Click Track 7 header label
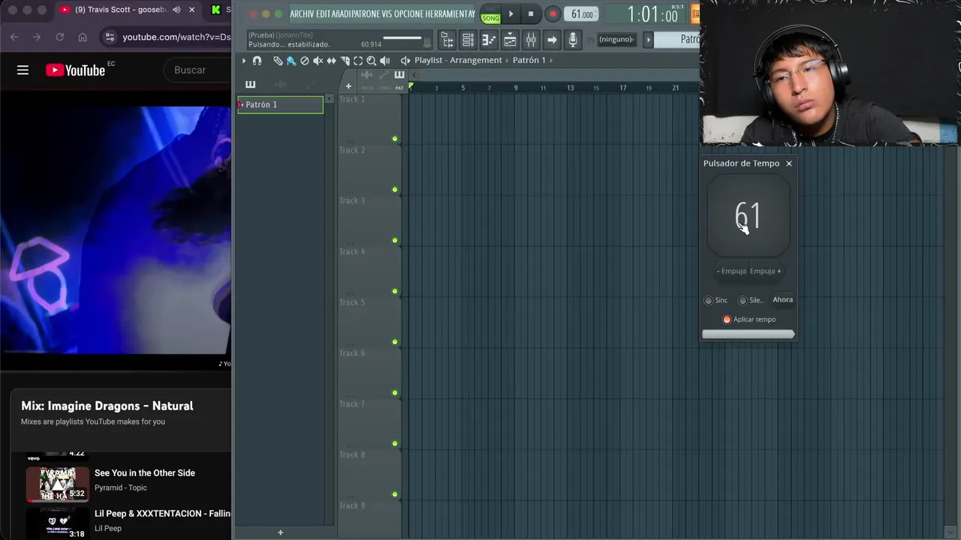Screen dimensions: 961x540 352,403
